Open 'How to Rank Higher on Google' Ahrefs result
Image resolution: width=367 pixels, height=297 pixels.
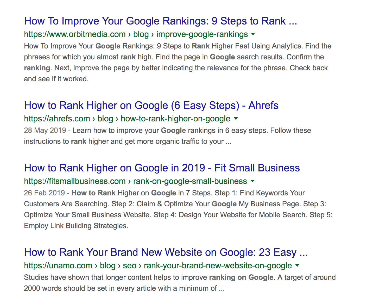(151, 106)
